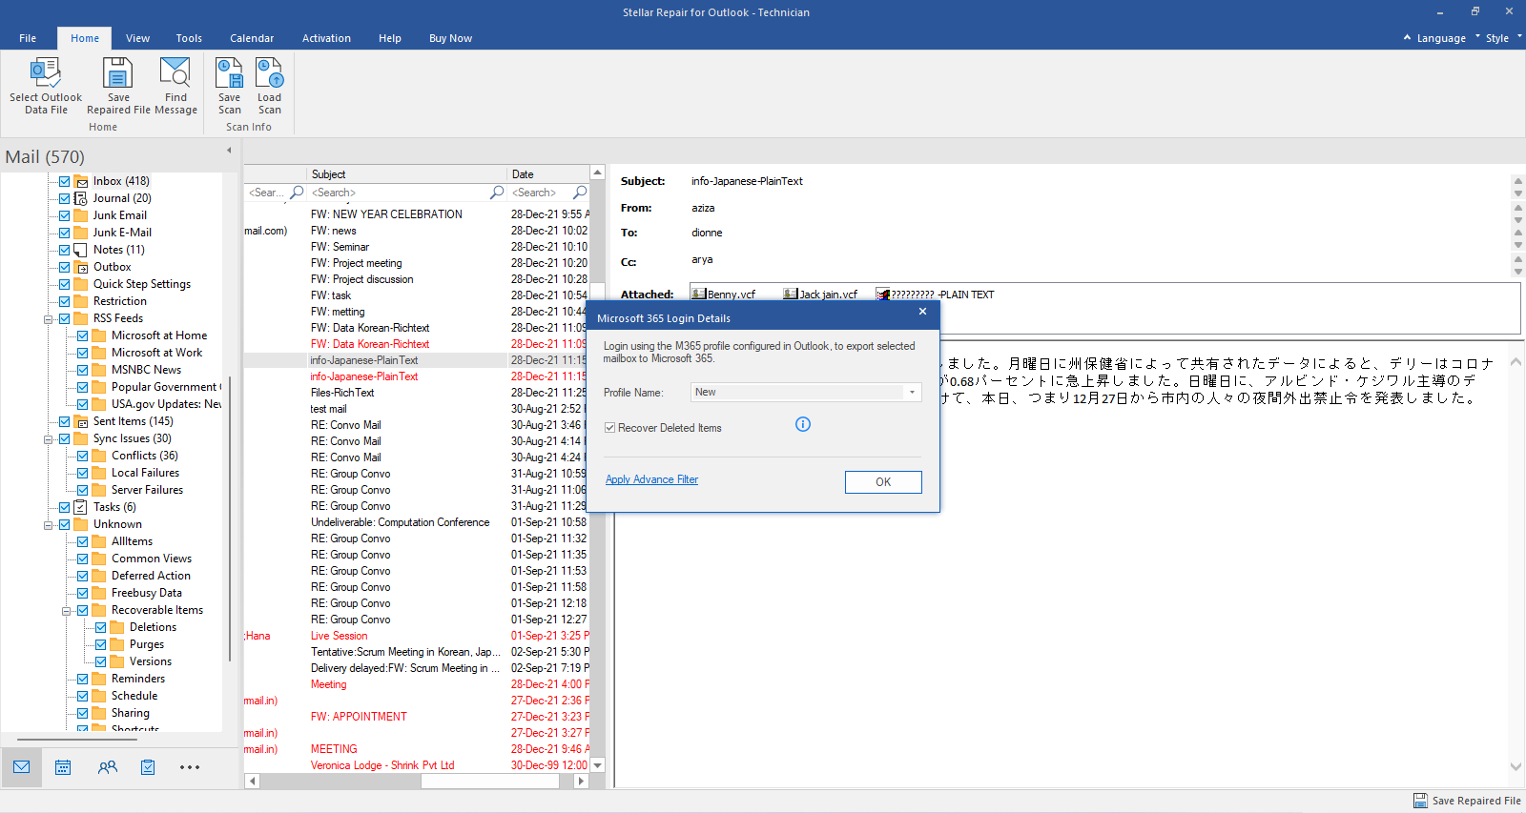Collapse the RSS Feeds tree node
The height and width of the screenshot is (813, 1526).
coord(48,318)
